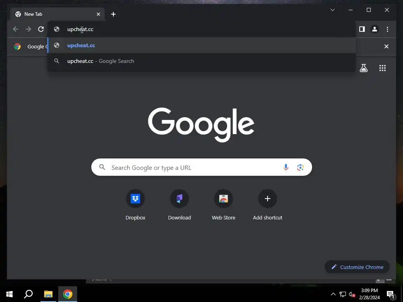Viewport: 403px width, 302px height.
Task: Open the Chrome profile avatar
Action: [x=375, y=29]
